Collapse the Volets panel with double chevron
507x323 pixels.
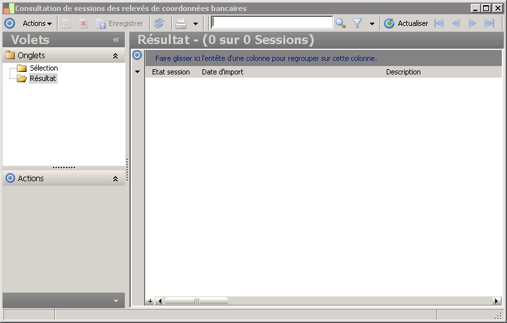[x=116, y=40]
